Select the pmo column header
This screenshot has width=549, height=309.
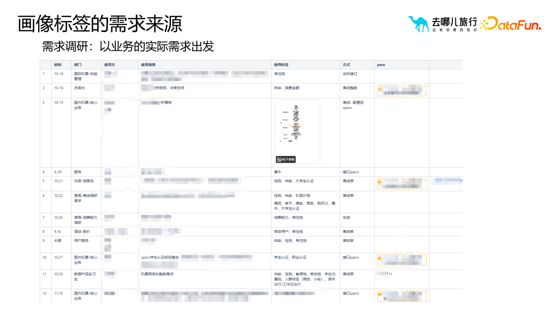pos(380,65)
